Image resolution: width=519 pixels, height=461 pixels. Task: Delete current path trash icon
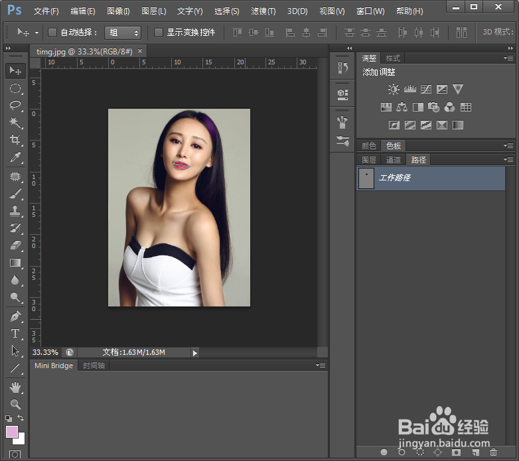(494, 452)
